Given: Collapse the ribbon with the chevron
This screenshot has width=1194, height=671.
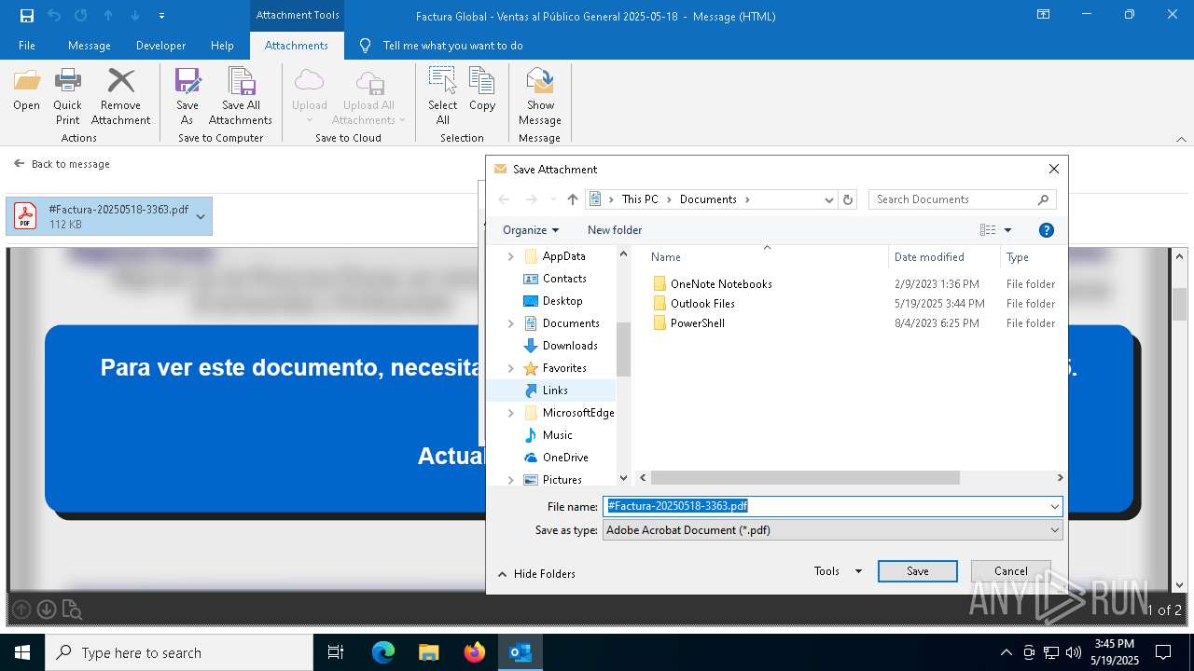Looking at the screenshot, I should click(1181, 139).
